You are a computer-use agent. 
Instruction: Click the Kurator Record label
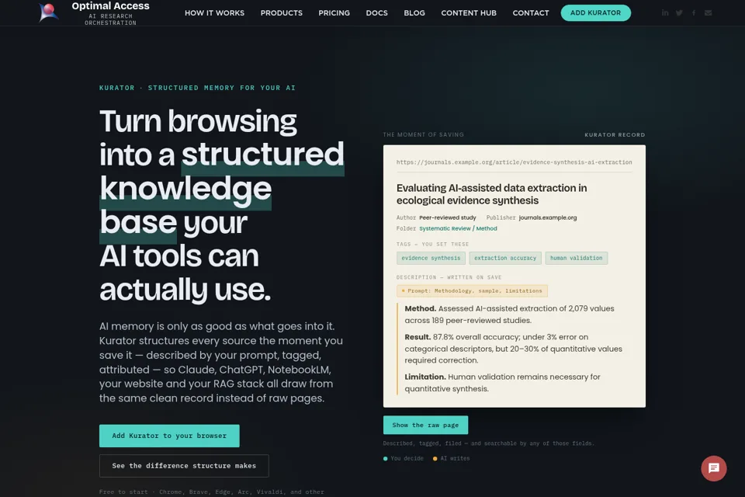click(x=615, y=134)
